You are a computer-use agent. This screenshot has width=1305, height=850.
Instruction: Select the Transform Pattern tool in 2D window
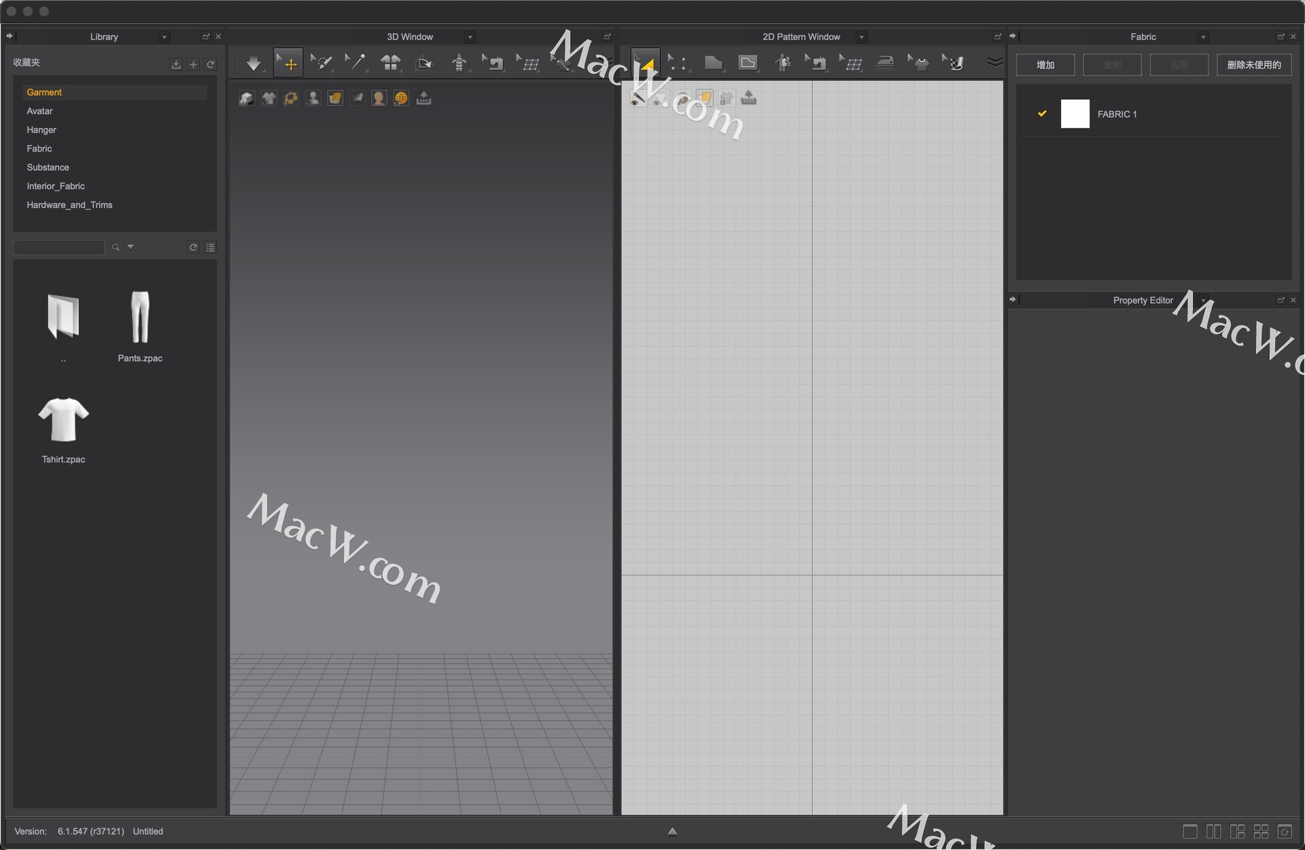pos(645,63)
